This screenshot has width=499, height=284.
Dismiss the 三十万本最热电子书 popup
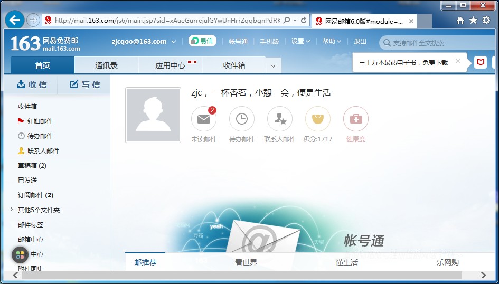(x=458, y=61)
